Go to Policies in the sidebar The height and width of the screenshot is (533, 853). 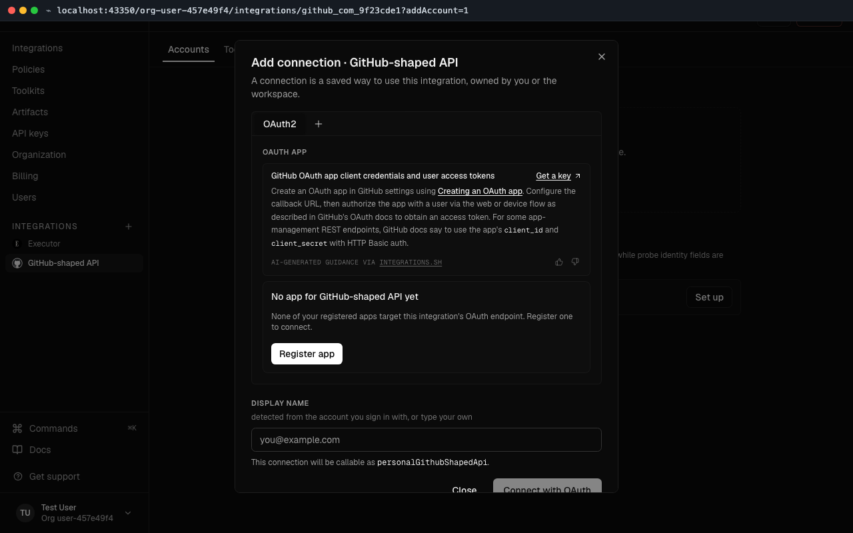29,69
